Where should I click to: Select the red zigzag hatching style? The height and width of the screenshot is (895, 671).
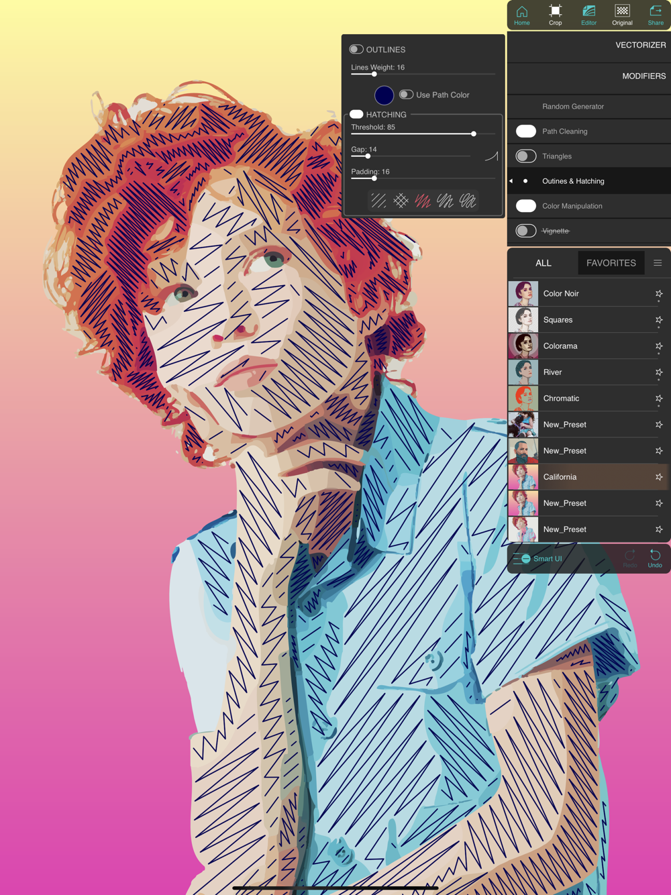point(423,201)
